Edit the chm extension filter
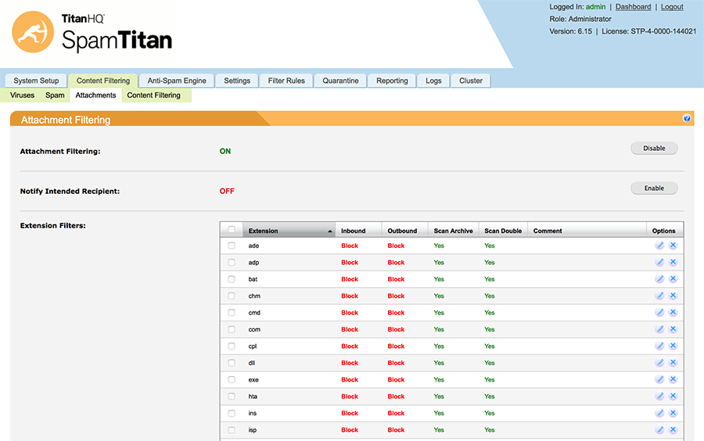 click(659, 296)
